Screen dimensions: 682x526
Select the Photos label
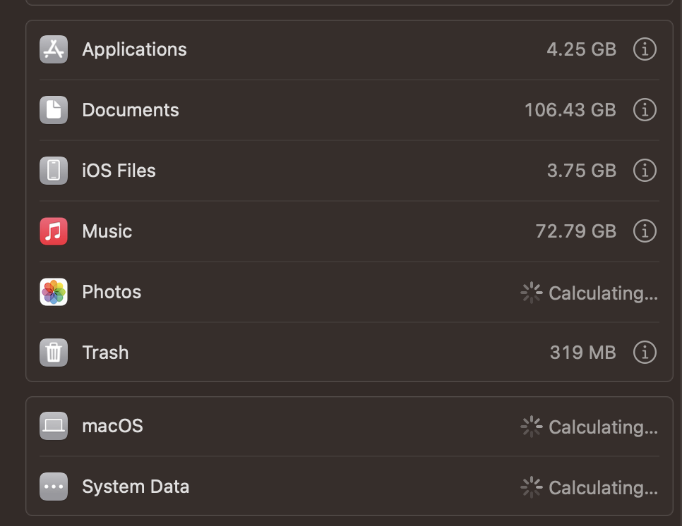coord(112,292)
